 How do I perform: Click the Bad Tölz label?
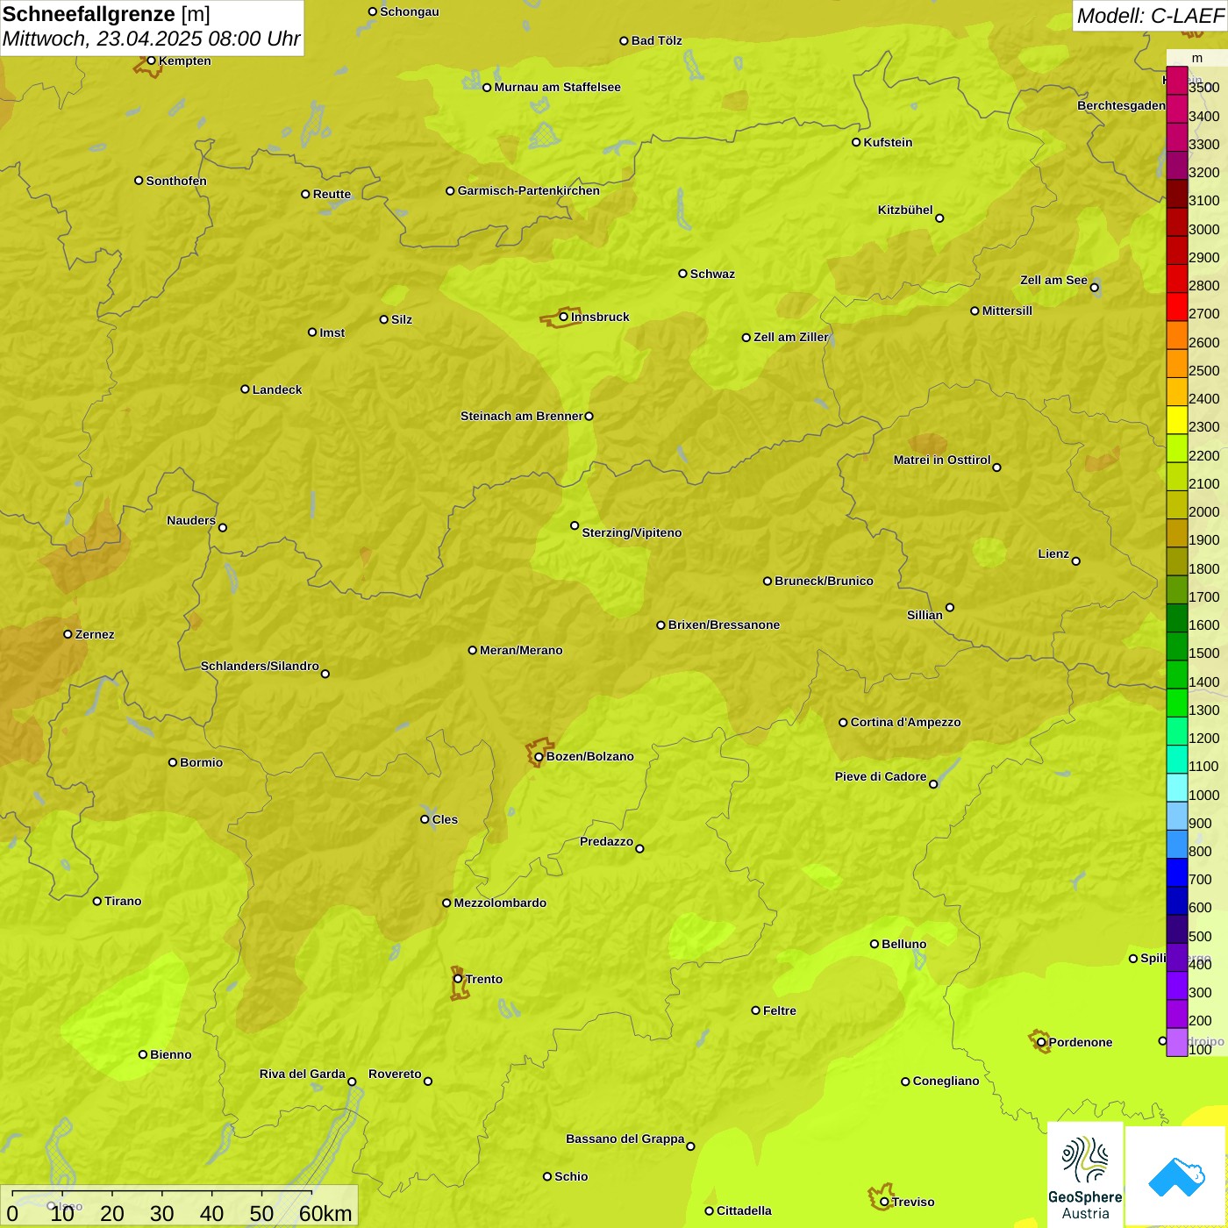657,40
